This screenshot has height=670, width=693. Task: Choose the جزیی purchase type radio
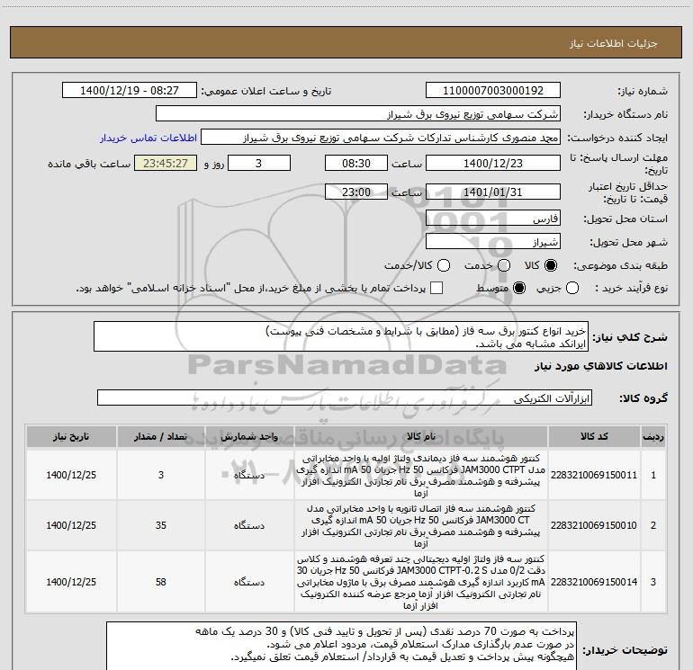pyautogui.click(x=572, y=289)
